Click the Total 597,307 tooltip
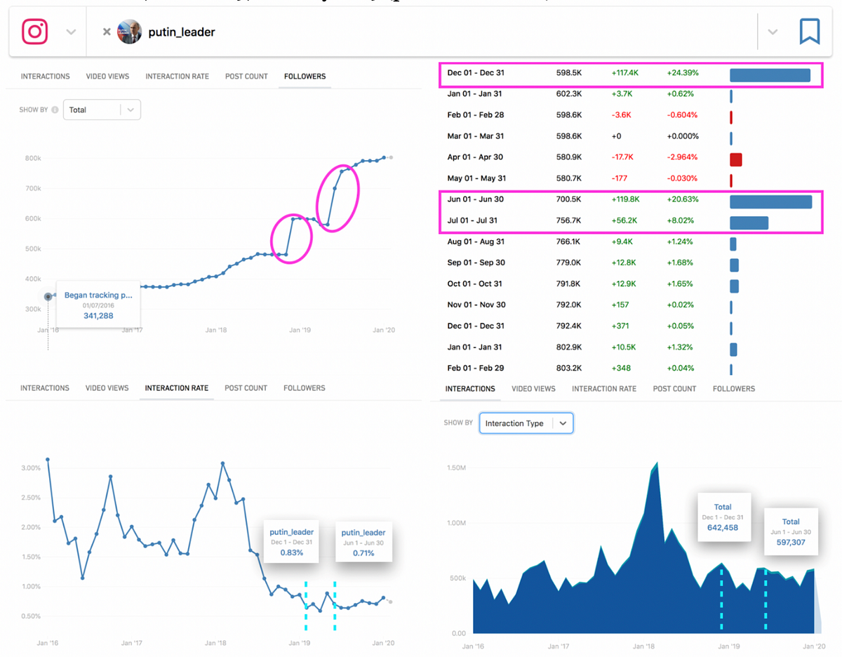This screenshot has height=657, width=842. (x=791, y=531)
